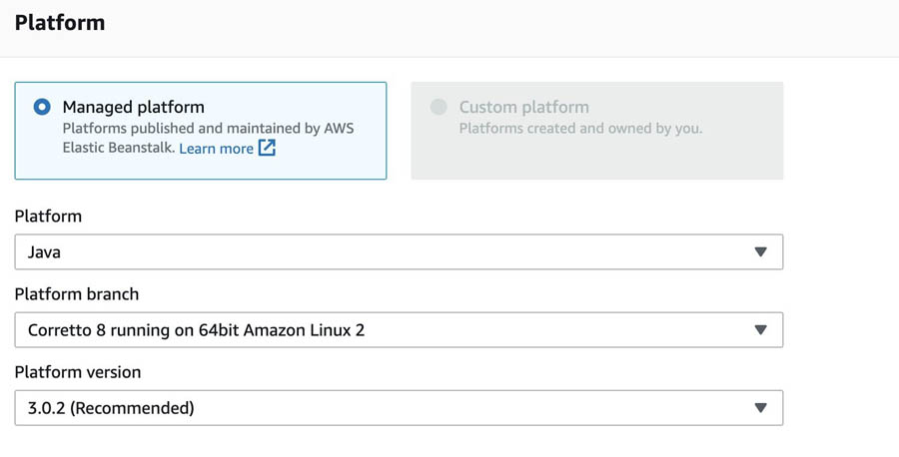Click the arrow icon on the 3.0.2 version dropdown
Screen dimensions: 899x457
761,408
